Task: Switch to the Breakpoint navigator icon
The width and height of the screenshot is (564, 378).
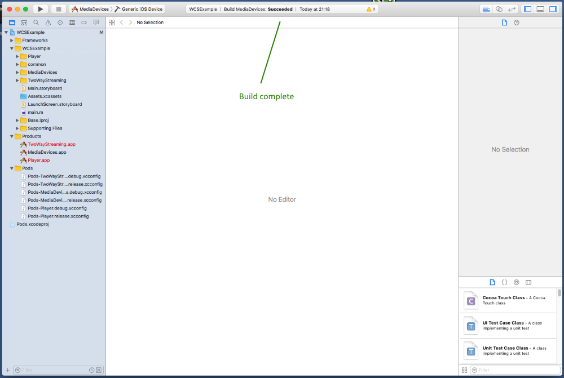Action: [x=84, y=23]
